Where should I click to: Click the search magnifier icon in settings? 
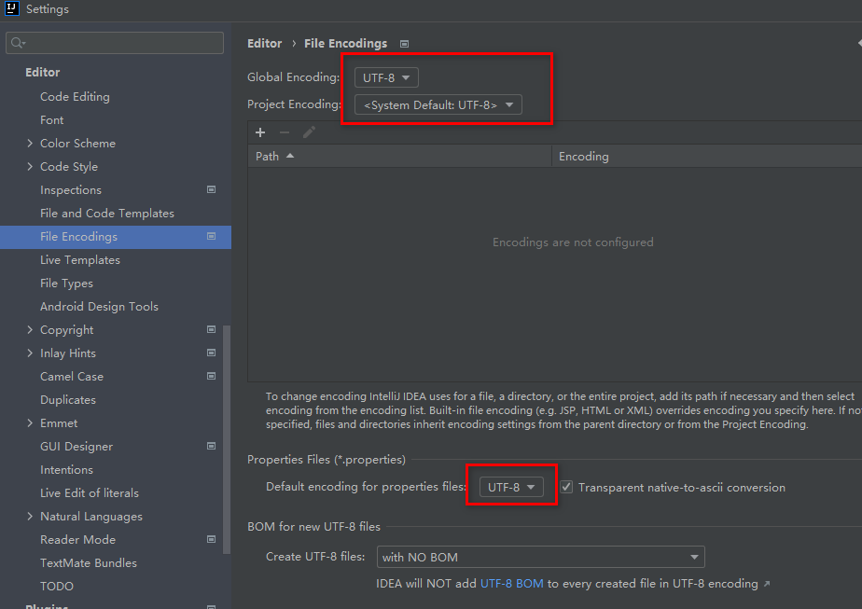(x=18, y=43)
